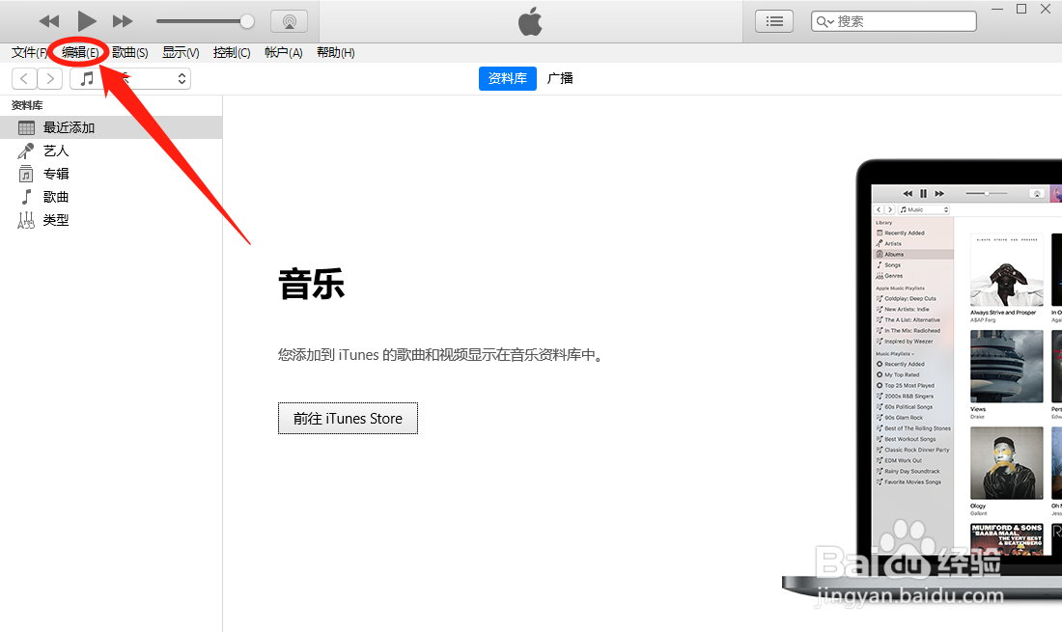Click the Apple logo at the top
The height and width of the screenshot is (632, 1062).
[529, 20]
